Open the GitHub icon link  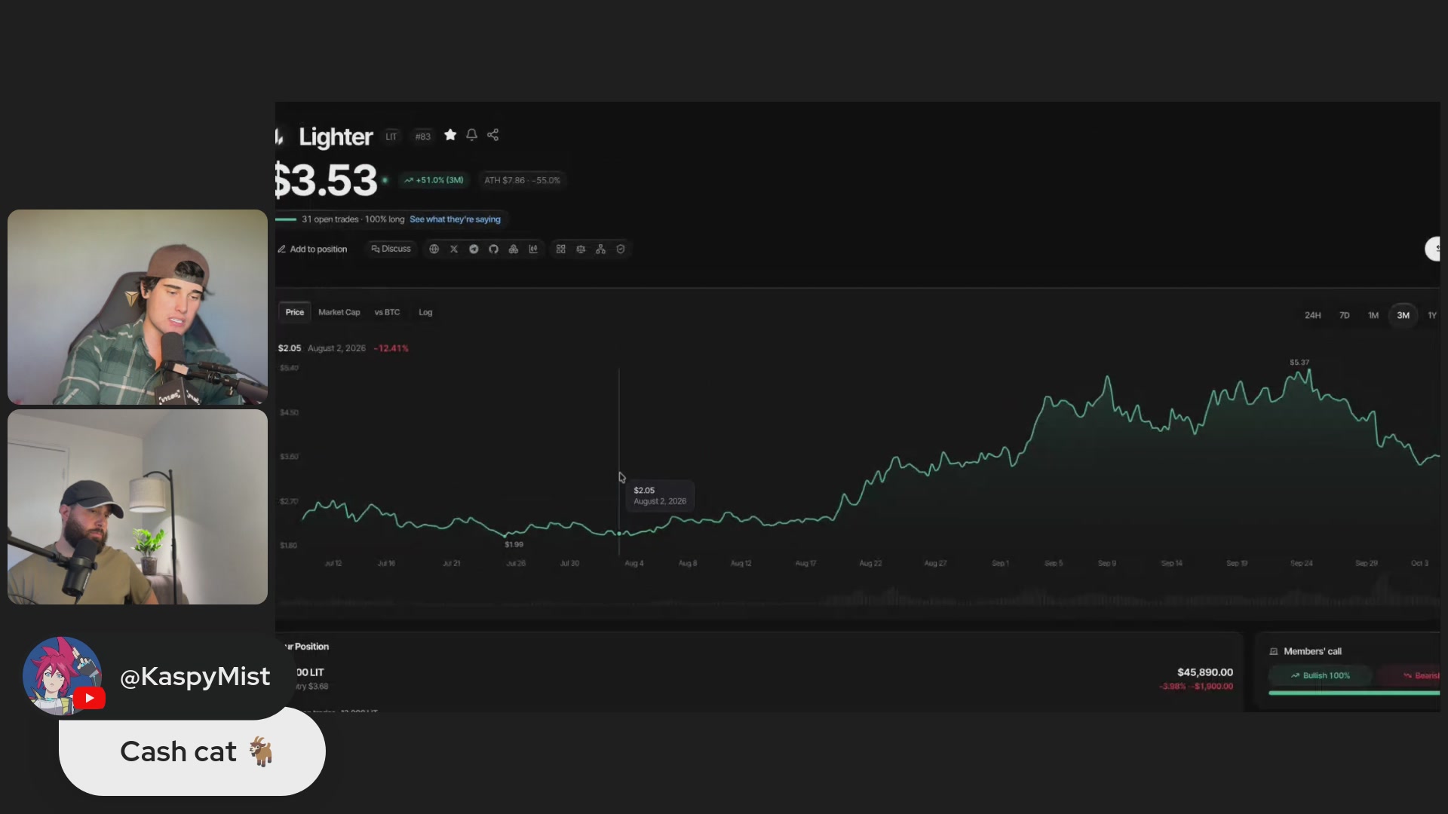(x=493, y=249)
